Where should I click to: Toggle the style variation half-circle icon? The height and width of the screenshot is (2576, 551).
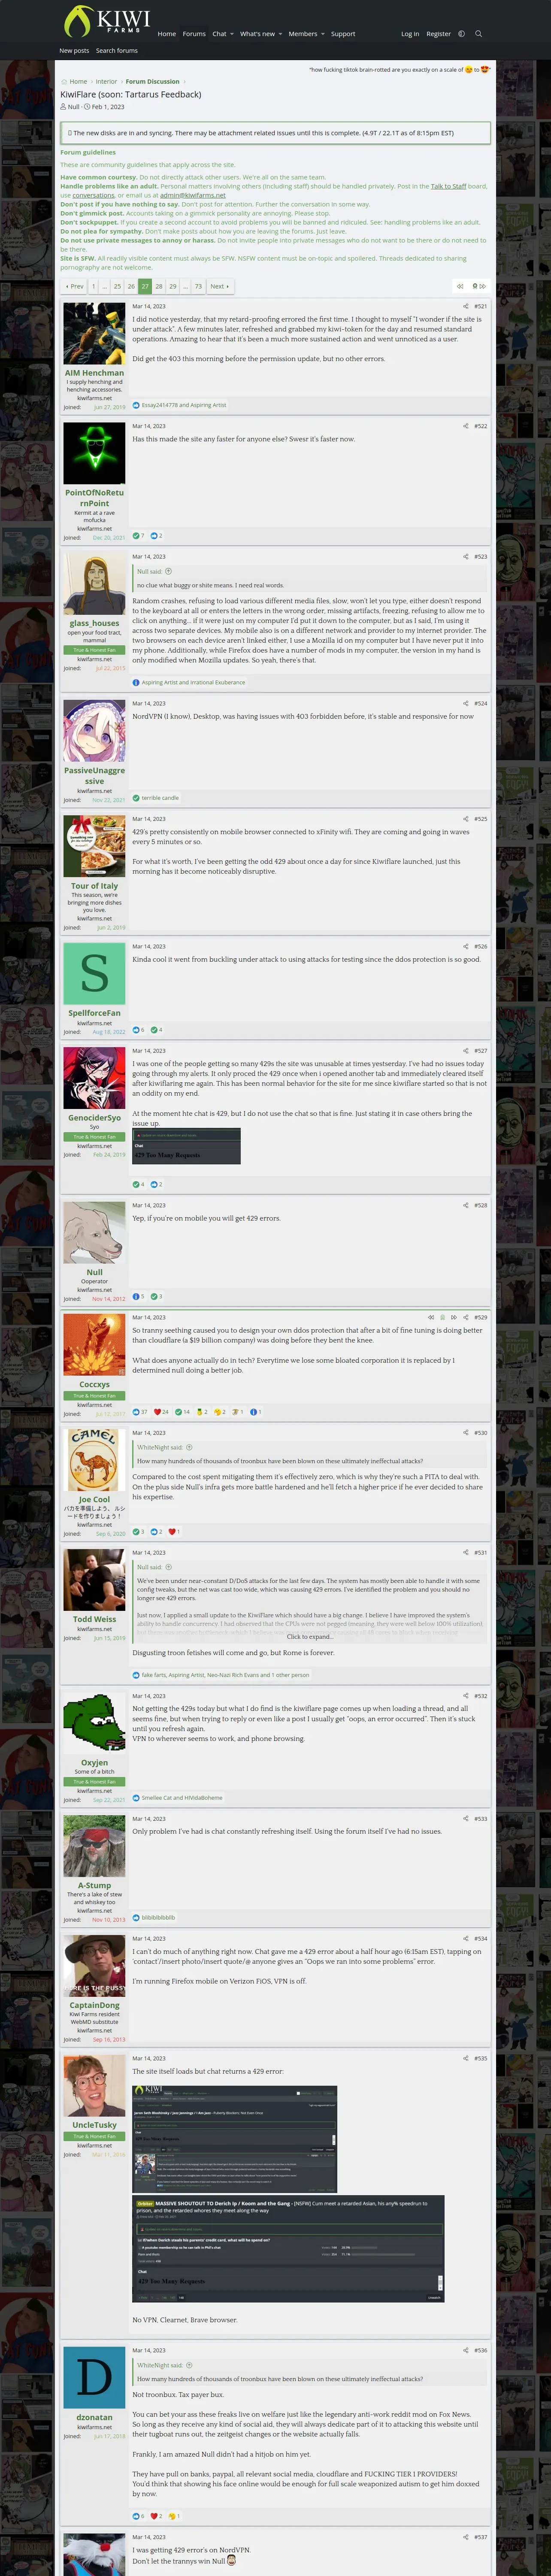pyautogui.click(x=461, y=34)
